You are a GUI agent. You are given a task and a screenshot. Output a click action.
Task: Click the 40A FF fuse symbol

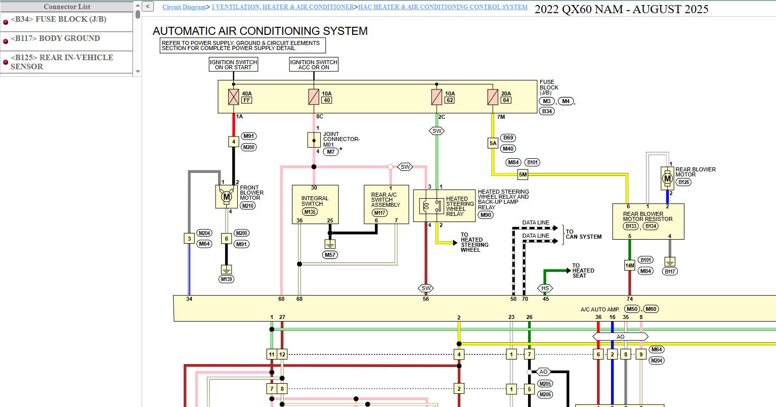pyautogui.click(x=233, y=97)
